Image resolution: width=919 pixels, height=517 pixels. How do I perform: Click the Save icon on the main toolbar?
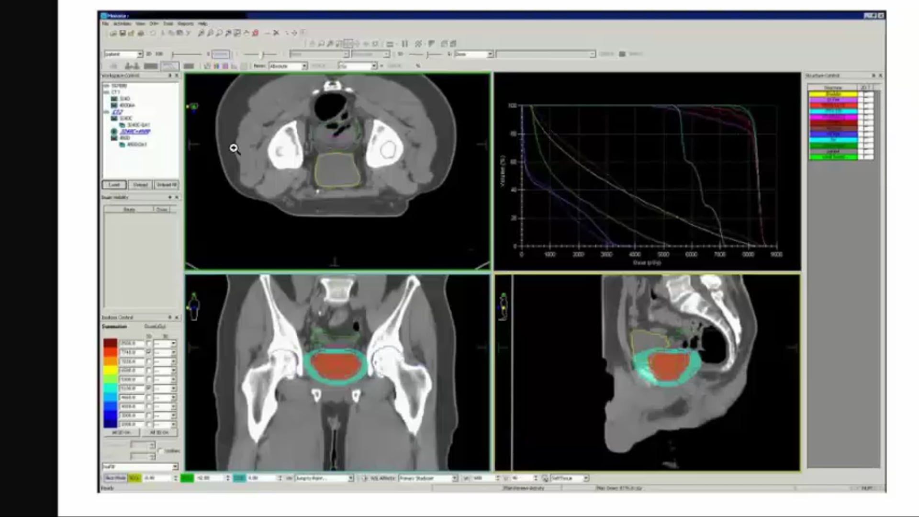(x=123, y=33)
